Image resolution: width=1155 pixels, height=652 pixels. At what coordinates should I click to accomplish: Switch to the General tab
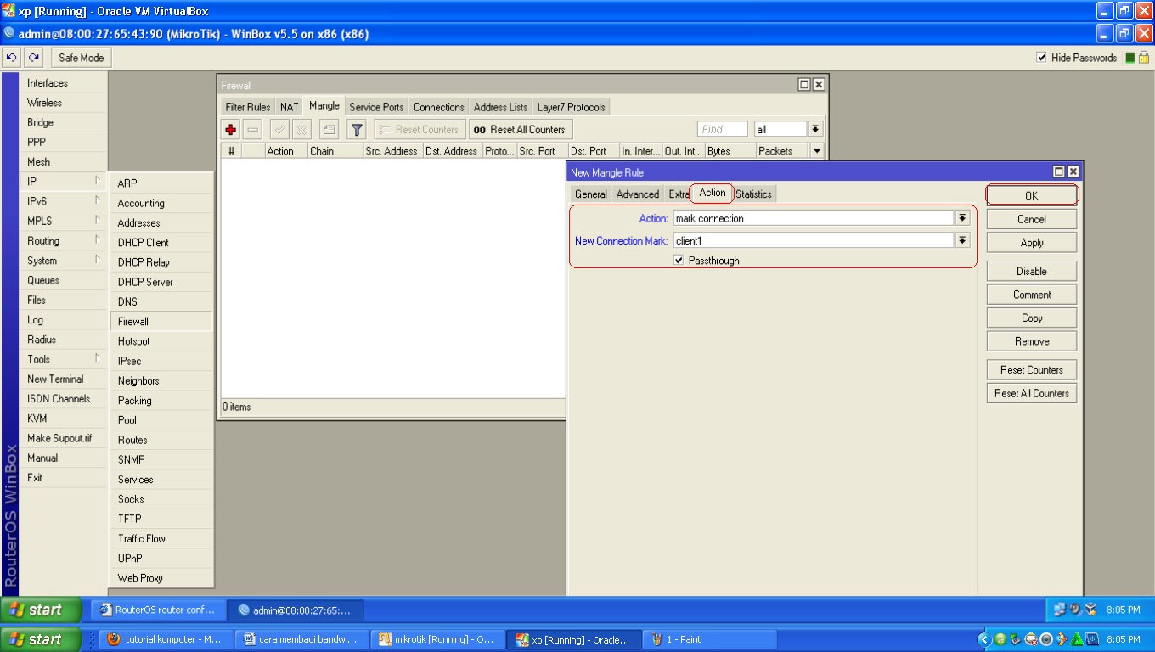pos(591,194)
